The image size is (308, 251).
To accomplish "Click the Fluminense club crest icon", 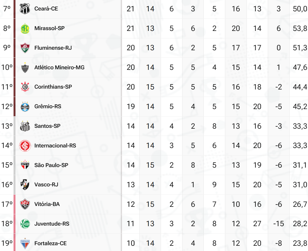I will click(x=25, y=48).
